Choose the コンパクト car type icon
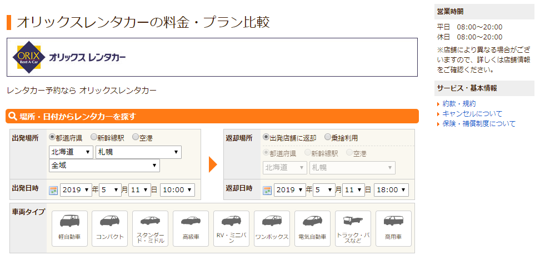This screenshot has height=255, width=535. [109, 228]
